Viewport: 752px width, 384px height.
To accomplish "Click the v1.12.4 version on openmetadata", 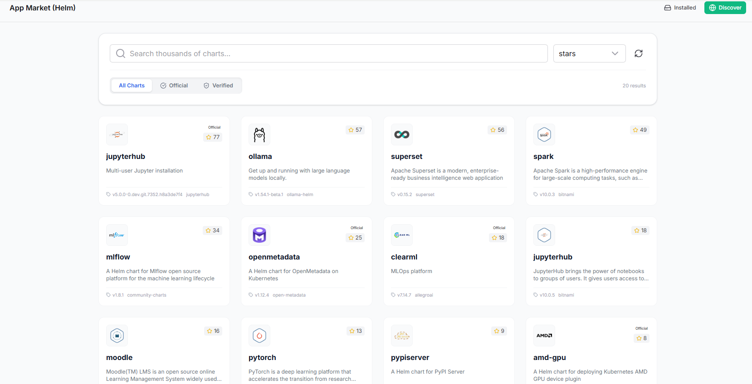I will point(262,295).
